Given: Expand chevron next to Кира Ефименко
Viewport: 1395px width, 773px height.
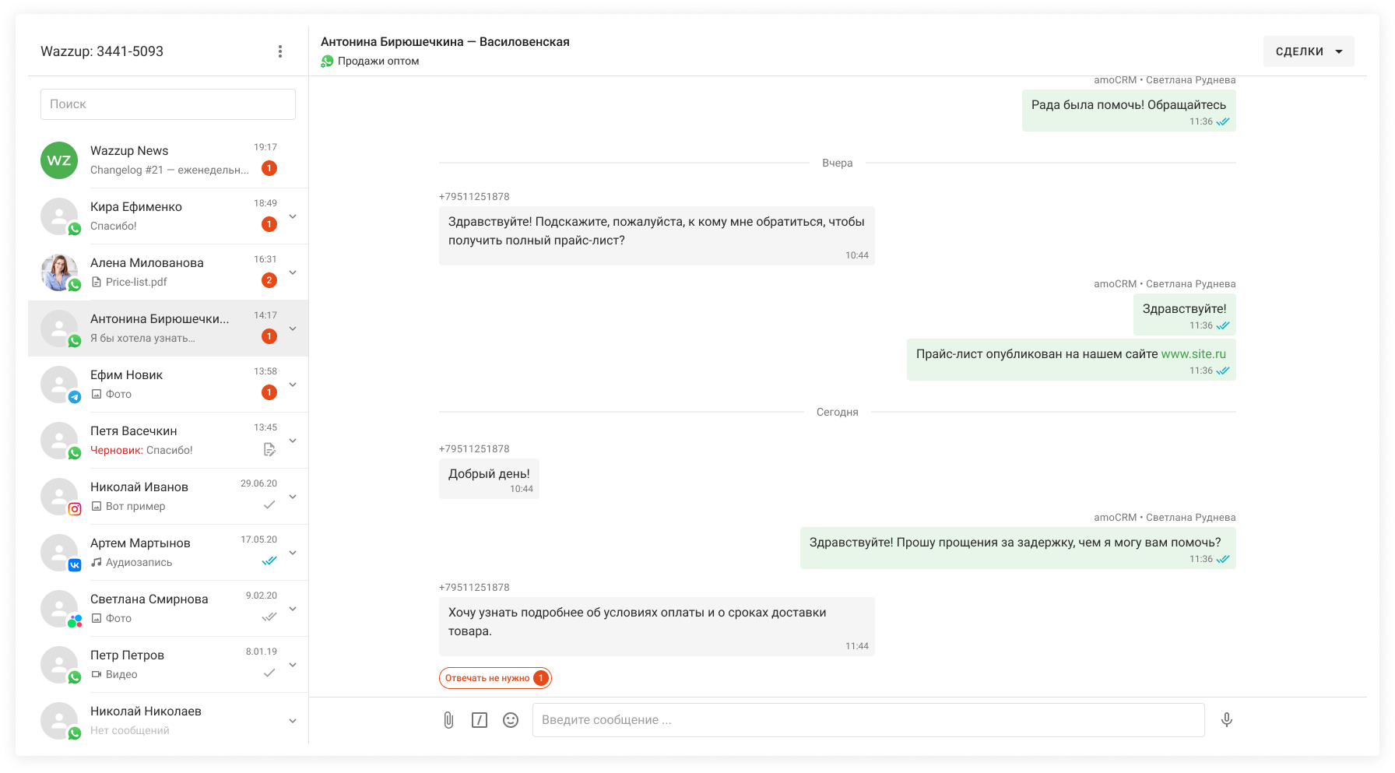Looking at the screenshot, I should (x=293, y=216).
